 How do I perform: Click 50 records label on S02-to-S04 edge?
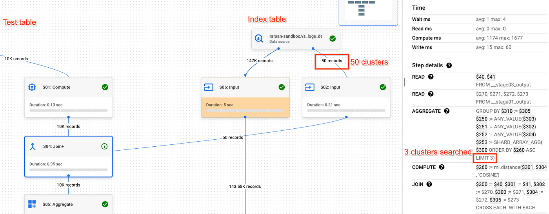[x=233, y=137]
